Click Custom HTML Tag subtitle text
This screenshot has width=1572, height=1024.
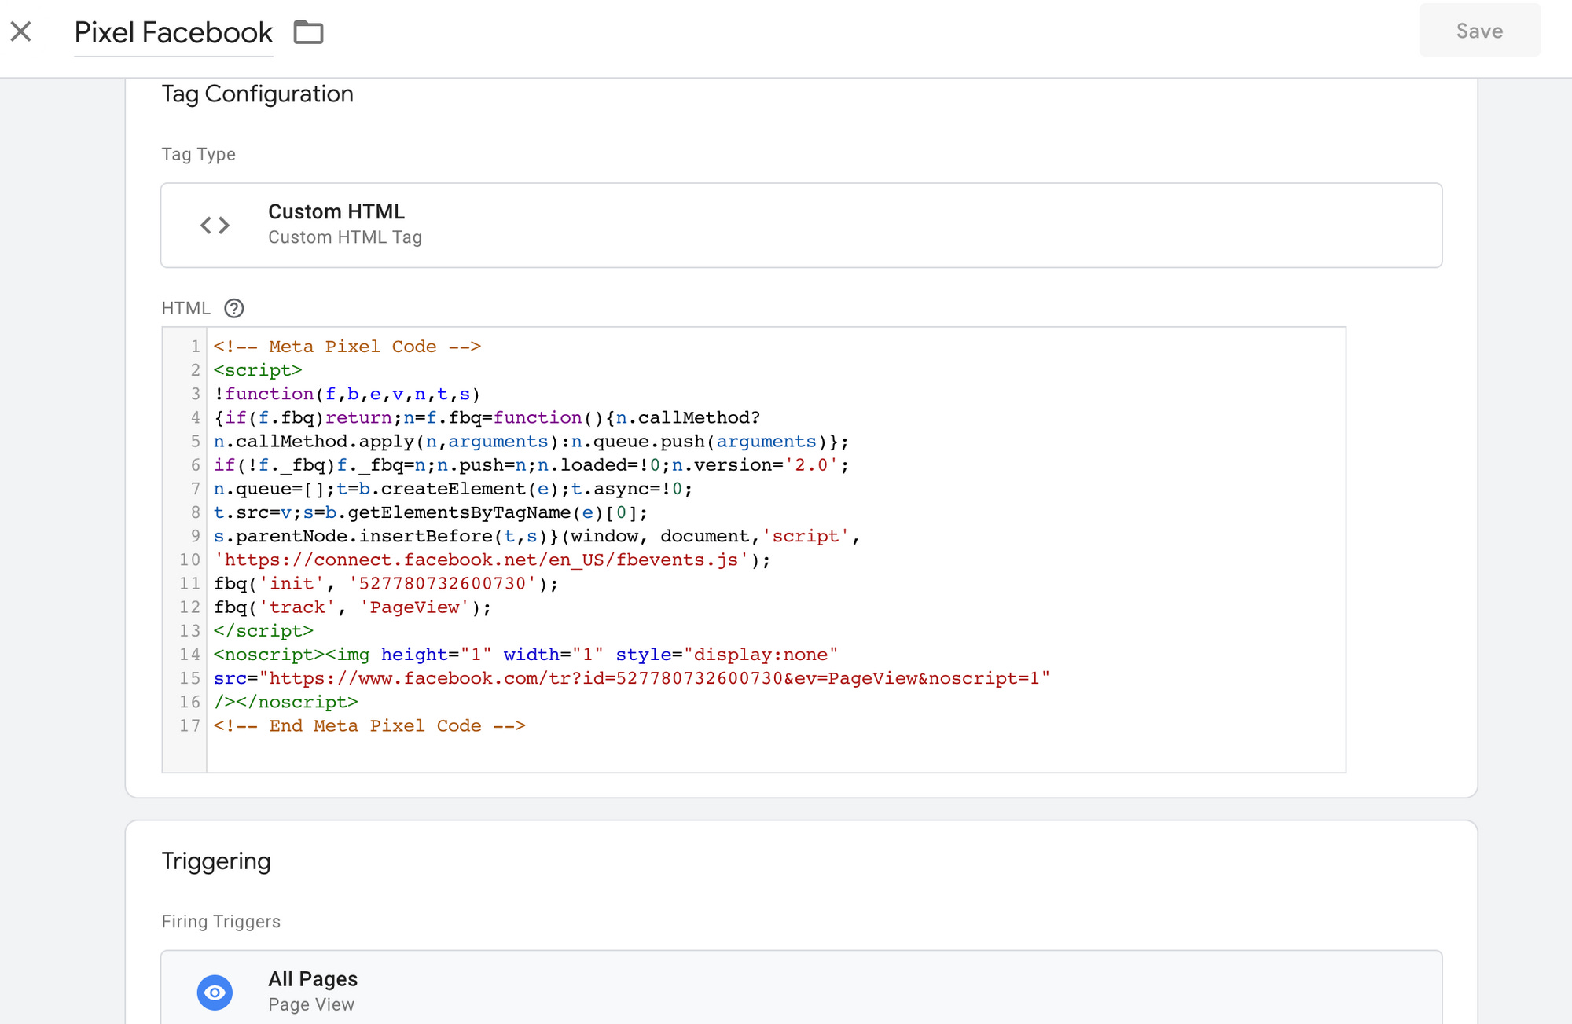[345, 237]
